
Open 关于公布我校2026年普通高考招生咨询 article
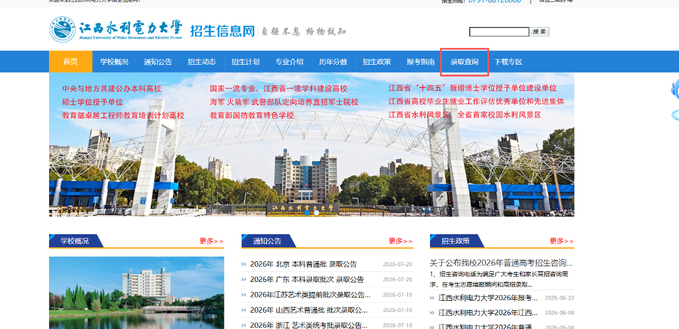click(x=501, y=263)
